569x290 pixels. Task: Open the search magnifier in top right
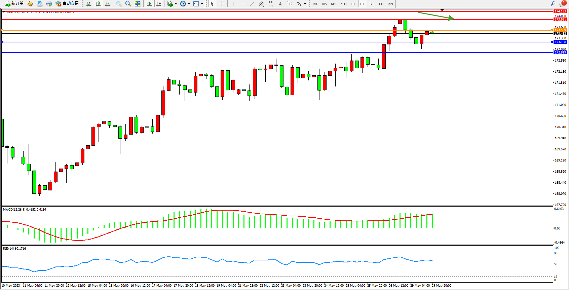[553, 4]
